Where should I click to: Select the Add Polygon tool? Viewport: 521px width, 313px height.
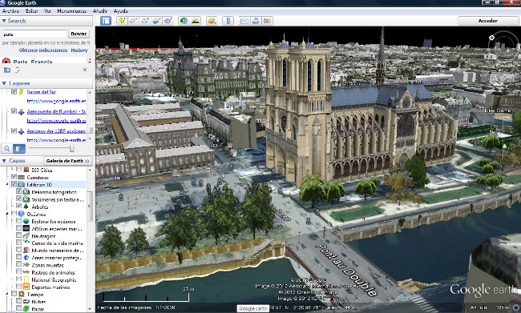tap(133, 21)
